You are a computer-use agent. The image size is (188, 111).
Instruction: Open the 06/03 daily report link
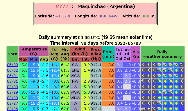pos(12,65)
